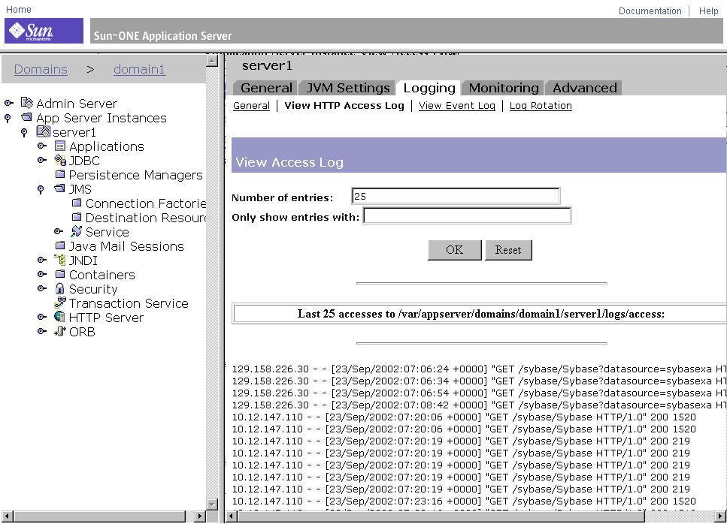Click tree panel scroll right arrow

[199, 516]
